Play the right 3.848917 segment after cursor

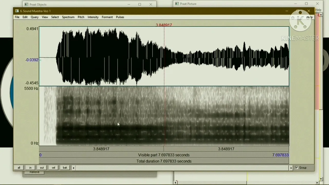point(226,149)
